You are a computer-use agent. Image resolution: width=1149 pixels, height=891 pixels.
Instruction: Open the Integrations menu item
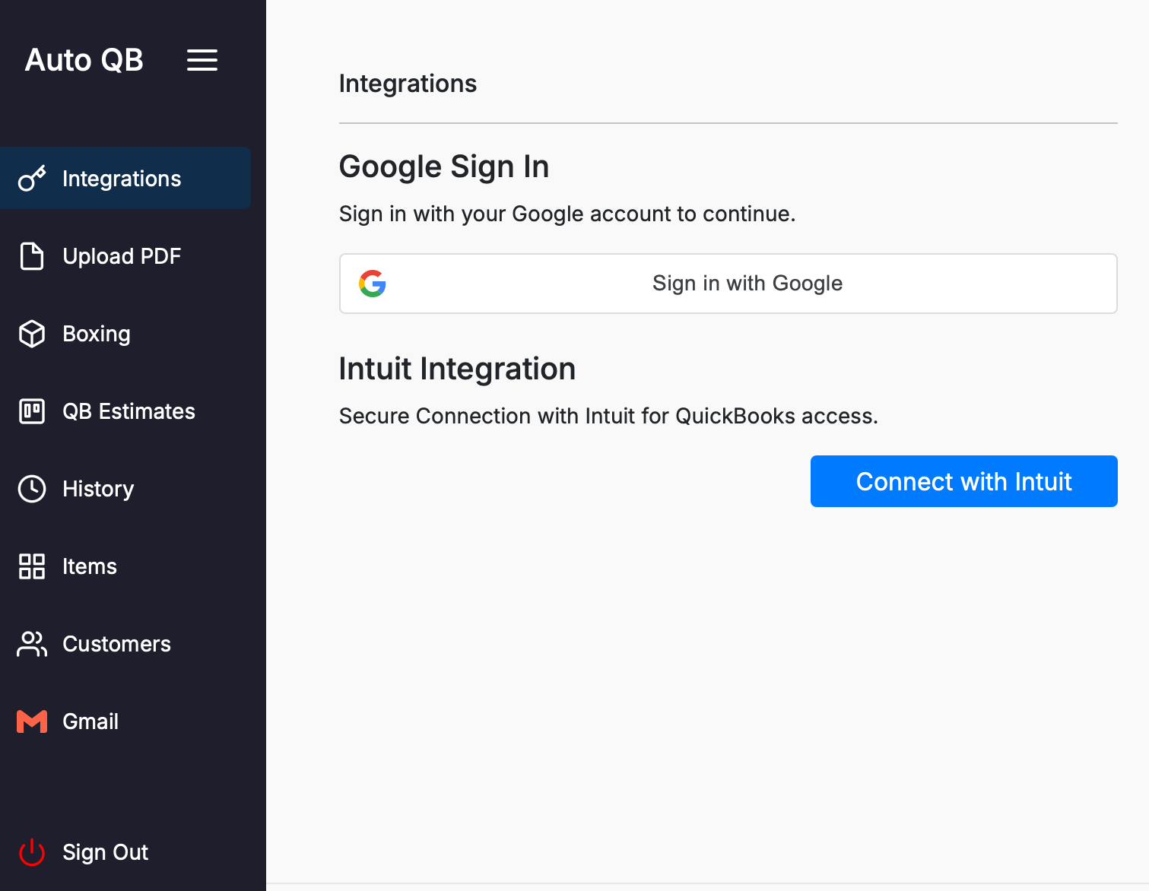(x=122, y=179)
